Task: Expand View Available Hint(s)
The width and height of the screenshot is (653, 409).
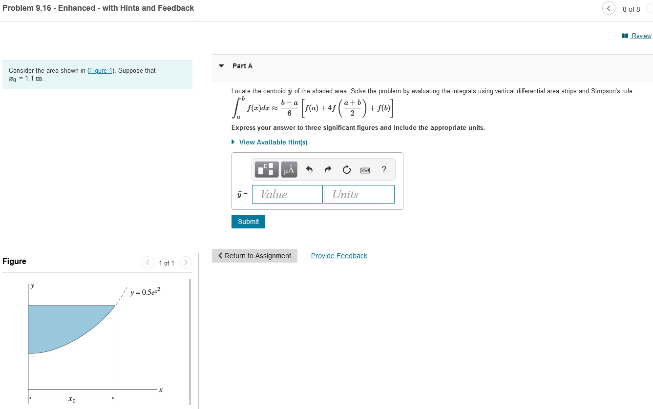Action: [x=273, y=142]
